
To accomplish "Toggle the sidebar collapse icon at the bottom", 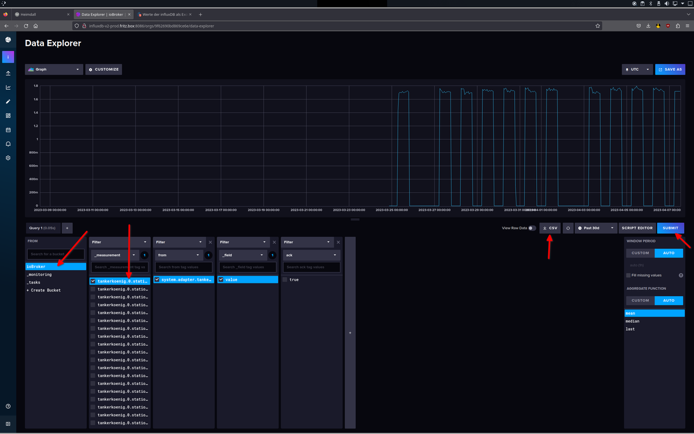I will point(8,424).
